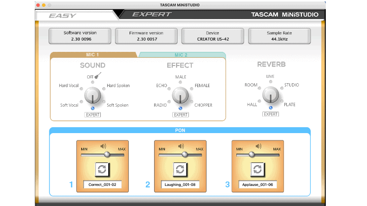Click the Device CREATOR US-42 box
This screenshot has width=367, height=206.
213,36
